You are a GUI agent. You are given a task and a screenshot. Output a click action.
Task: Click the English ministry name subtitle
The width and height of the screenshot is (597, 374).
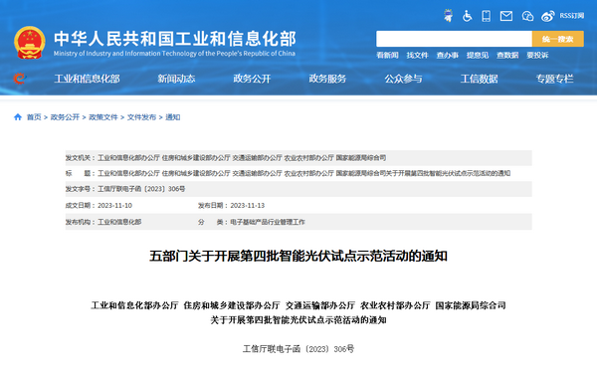(174, 54)
